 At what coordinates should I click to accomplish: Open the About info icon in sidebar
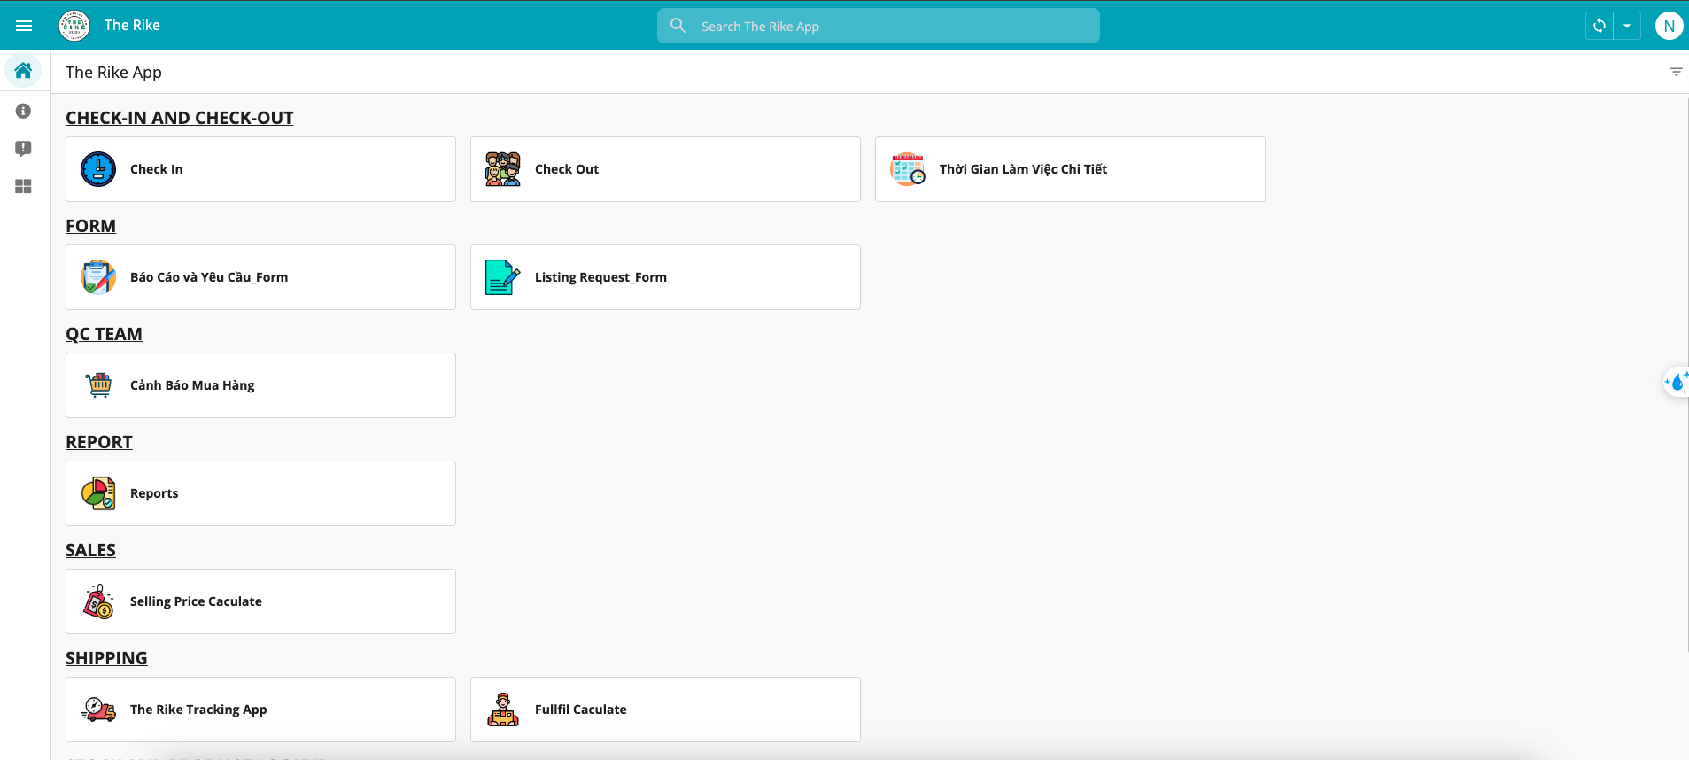tap(24, 111)
